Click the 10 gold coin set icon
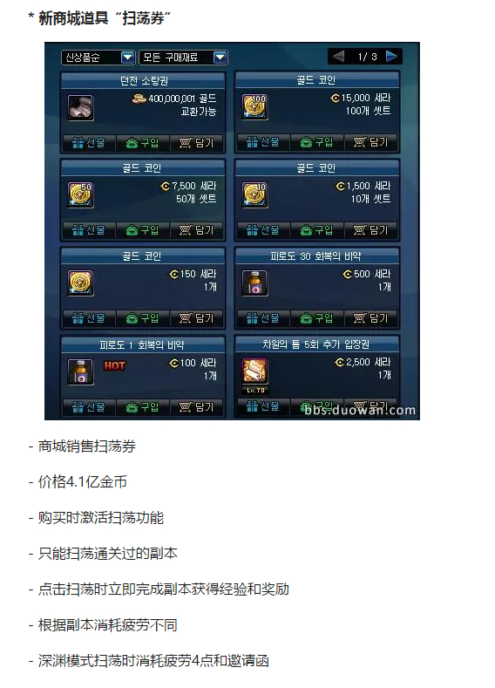 (254, 194)
